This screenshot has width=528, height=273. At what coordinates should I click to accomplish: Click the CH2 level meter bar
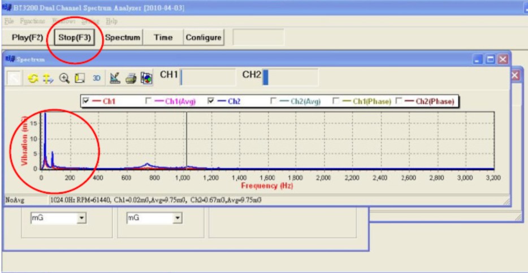290,77
